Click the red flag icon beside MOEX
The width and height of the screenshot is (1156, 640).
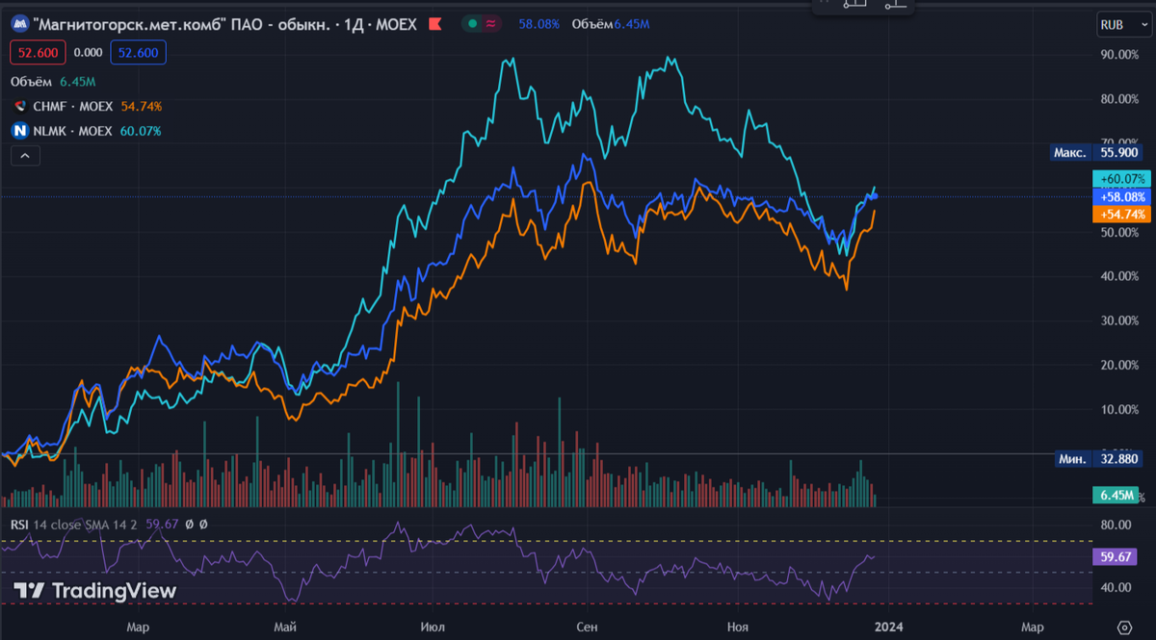434,24
